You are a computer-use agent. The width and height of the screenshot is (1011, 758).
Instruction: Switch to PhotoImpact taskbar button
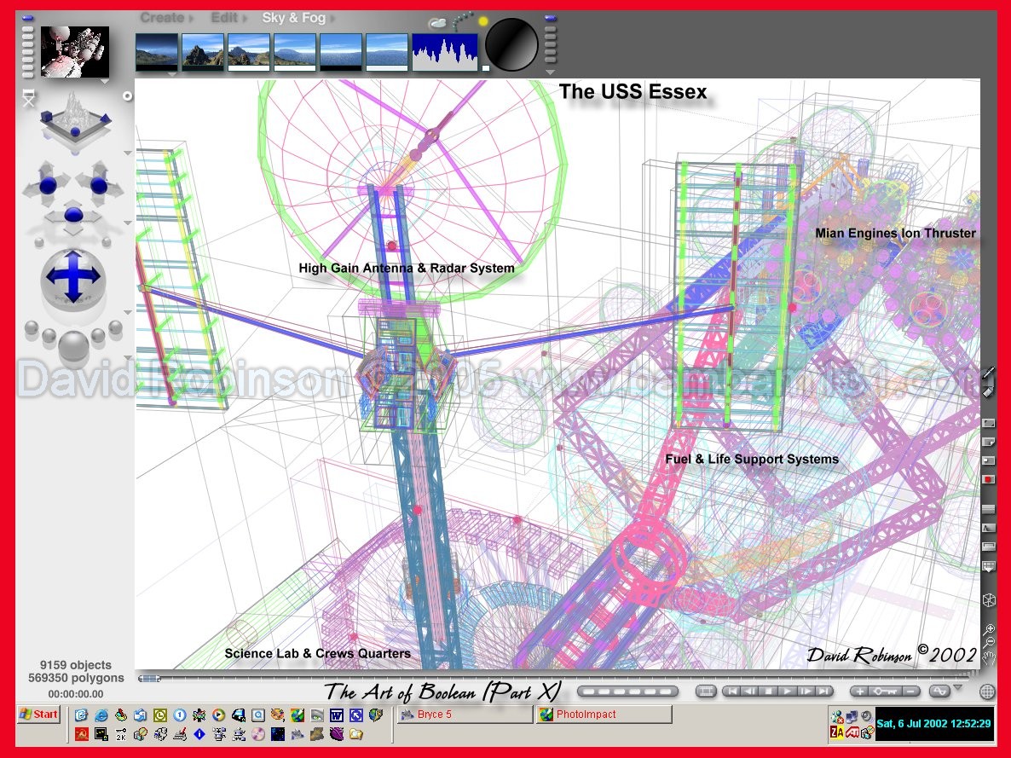pyautogui.click(x=604, y=715)
